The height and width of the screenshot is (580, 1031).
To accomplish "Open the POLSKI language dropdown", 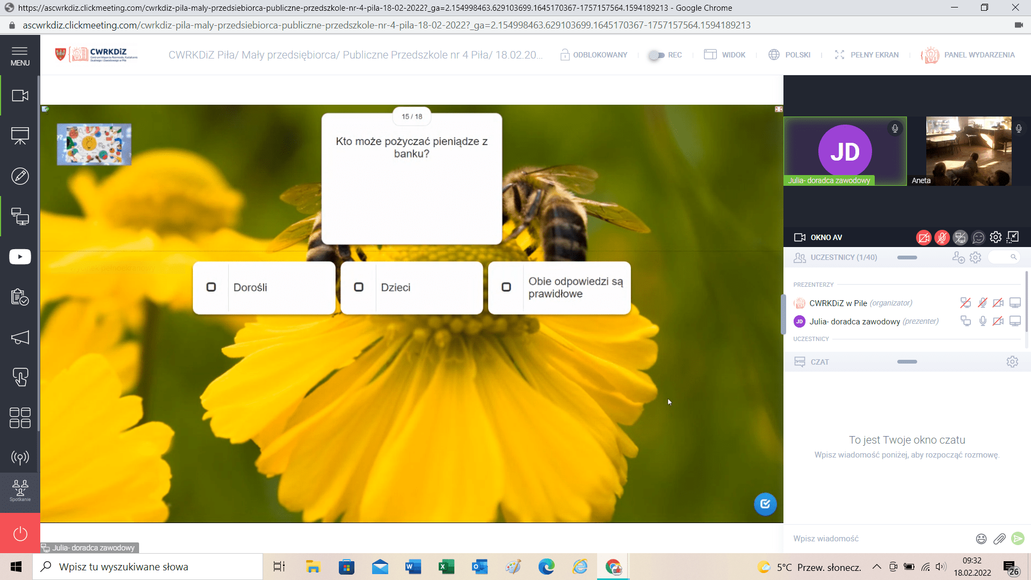I will 789,55.
